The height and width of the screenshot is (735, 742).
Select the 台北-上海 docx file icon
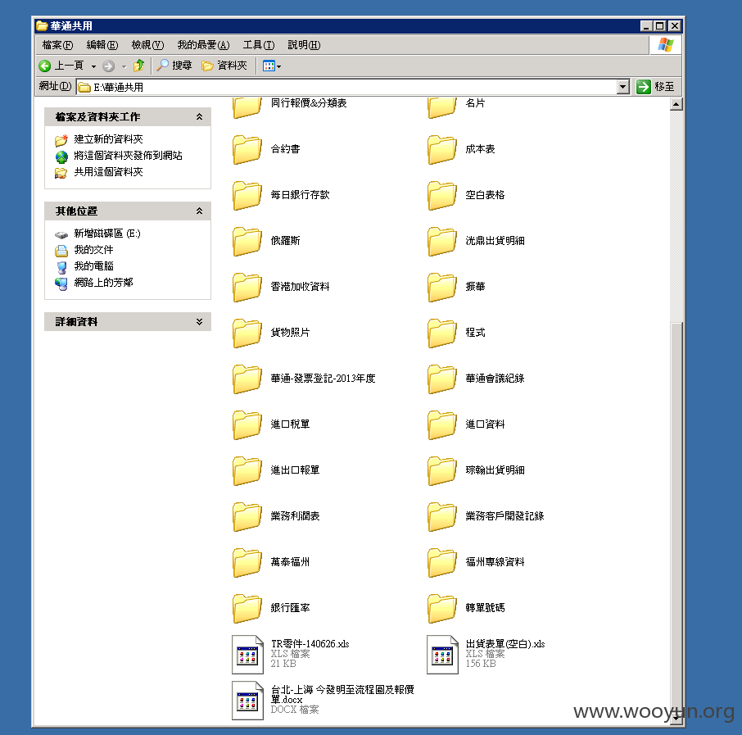247,701
